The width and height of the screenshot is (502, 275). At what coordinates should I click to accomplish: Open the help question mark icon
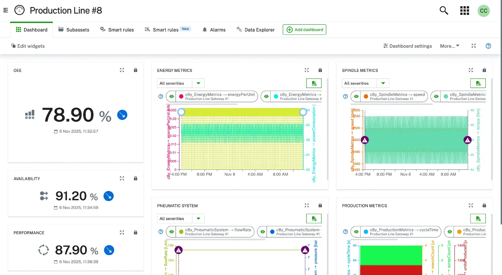coord(488,46)
